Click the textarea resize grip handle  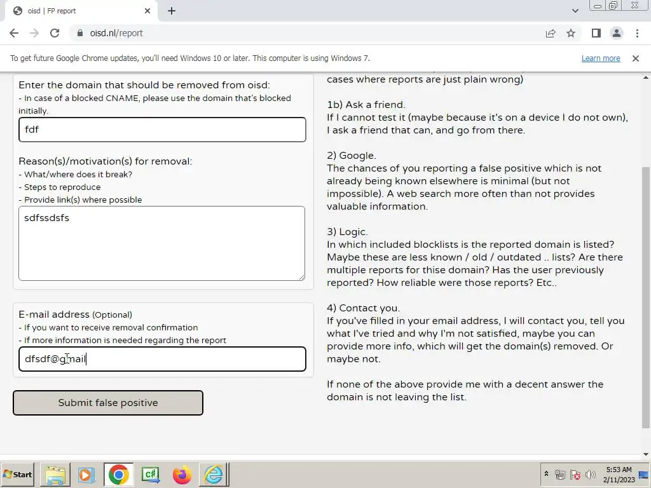301,277
